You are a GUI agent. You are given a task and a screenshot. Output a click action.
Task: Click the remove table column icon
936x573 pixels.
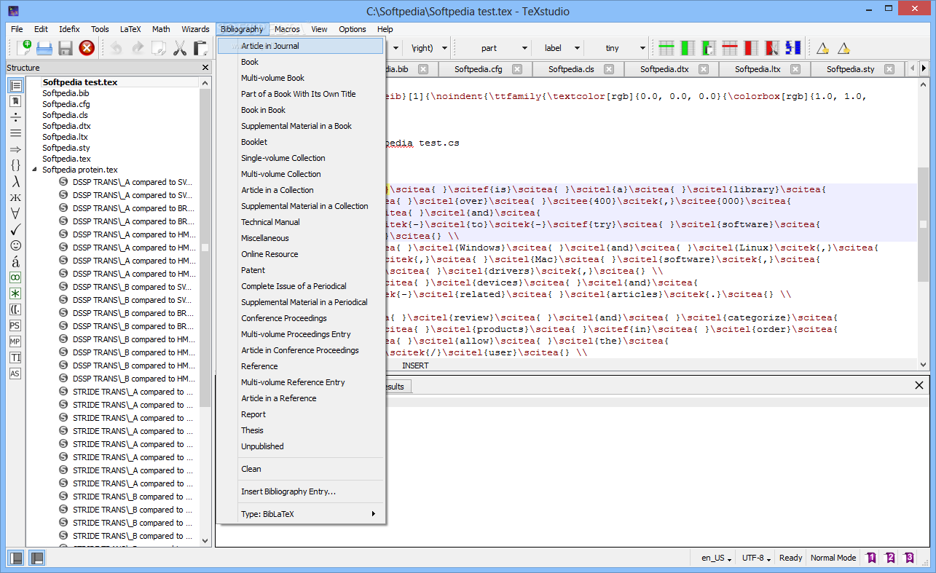(x=751, y=48)
